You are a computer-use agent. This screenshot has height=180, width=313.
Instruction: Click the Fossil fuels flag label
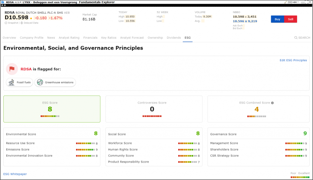(24, 82)
